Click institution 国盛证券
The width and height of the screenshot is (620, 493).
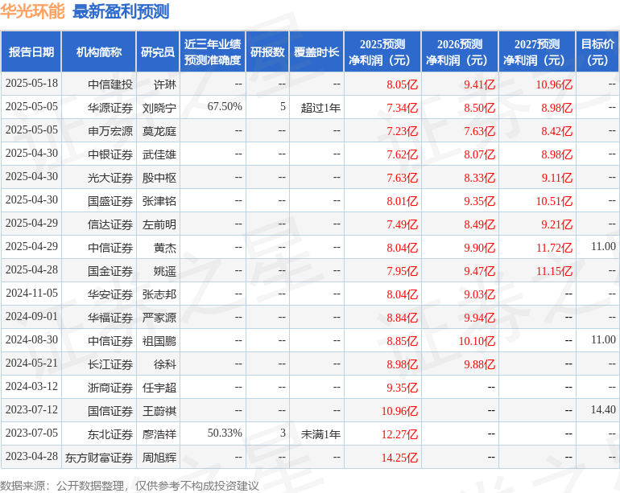pyautogui.click(x=110, y=201)
